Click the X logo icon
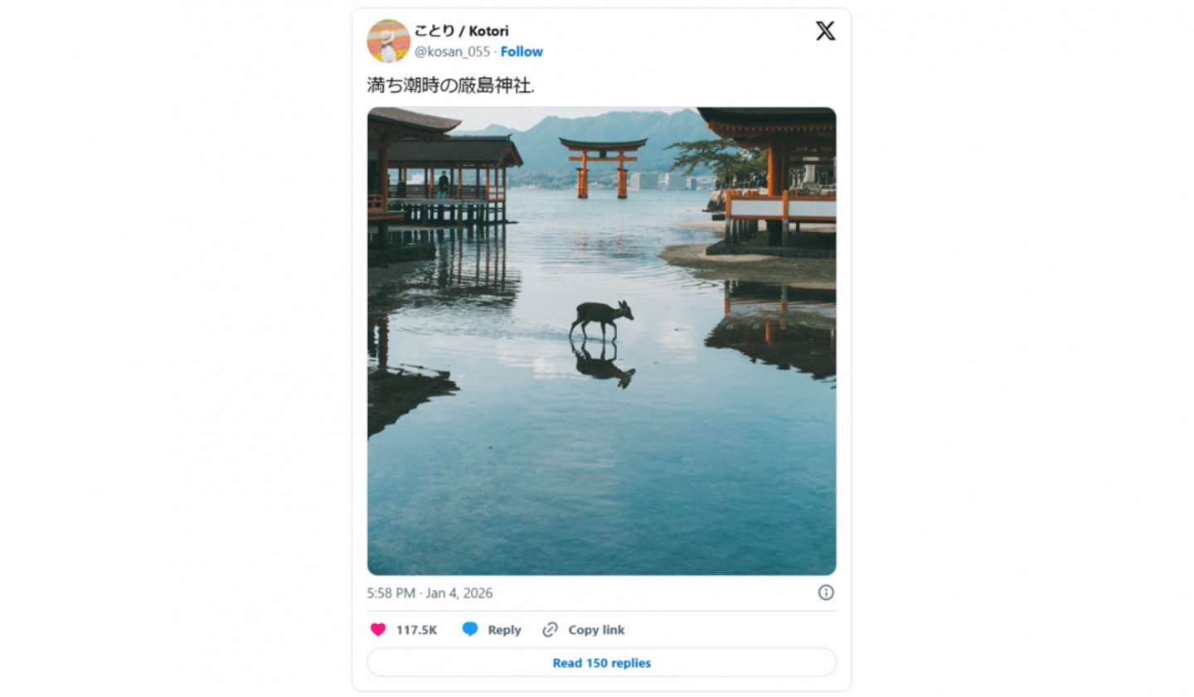The height and width of the screenshot is (697, 1194). (825, 31)
